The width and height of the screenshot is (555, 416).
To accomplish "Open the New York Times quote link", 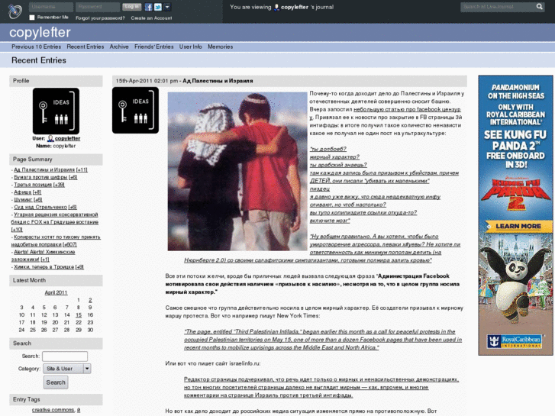I will [323, 340].
